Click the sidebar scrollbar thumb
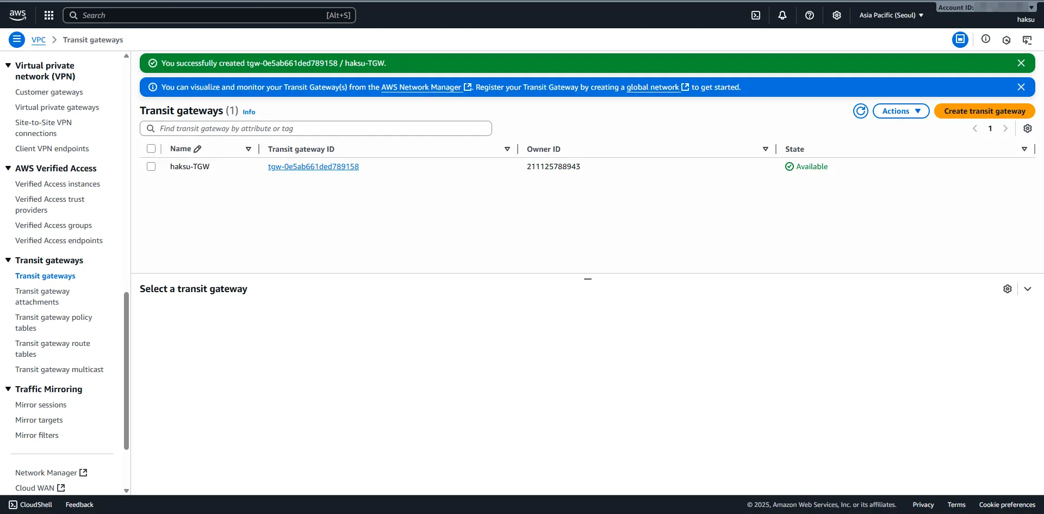Image resolution: width=1044 pixels, height=514 pixels. tap(126, 371)
